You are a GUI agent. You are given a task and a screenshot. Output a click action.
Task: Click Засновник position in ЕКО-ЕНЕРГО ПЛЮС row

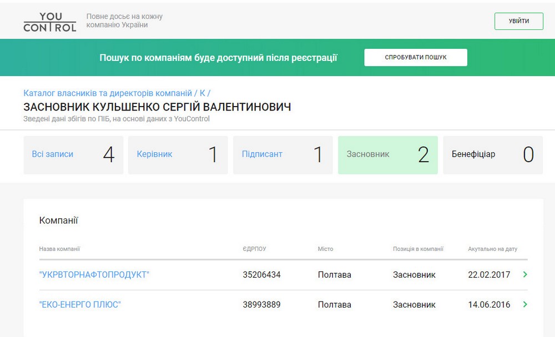[x=414, y=305]
